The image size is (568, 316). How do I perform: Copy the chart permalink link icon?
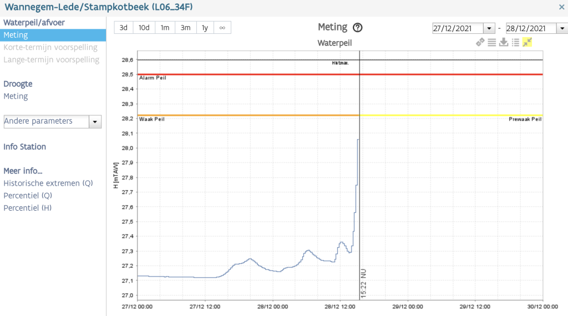[x=480, y=42]
